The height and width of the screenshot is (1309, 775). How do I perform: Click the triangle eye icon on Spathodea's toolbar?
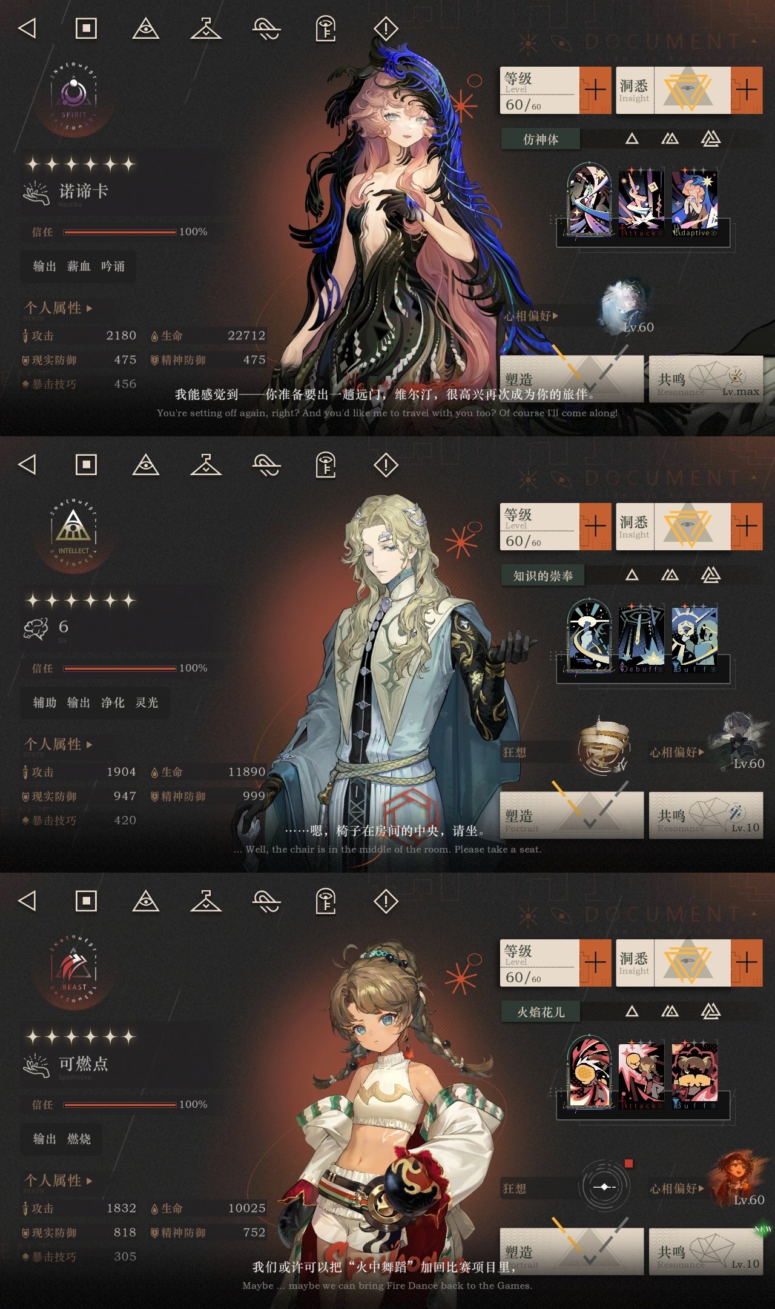pos(146,901)
